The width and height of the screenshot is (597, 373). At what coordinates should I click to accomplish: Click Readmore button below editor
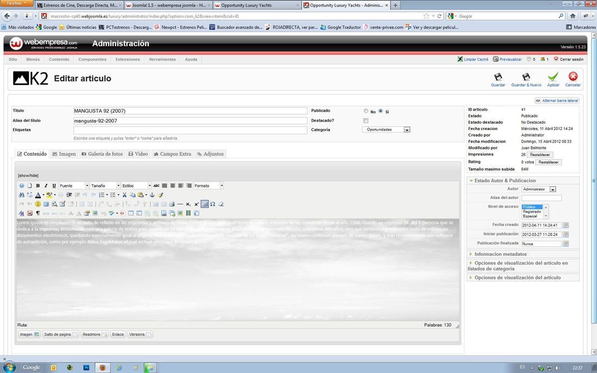tap(94, 335)
